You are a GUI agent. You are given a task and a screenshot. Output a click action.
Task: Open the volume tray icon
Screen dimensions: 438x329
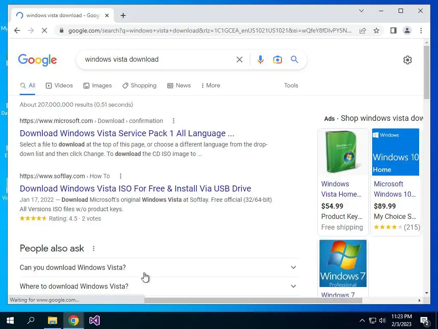[382, 320]
